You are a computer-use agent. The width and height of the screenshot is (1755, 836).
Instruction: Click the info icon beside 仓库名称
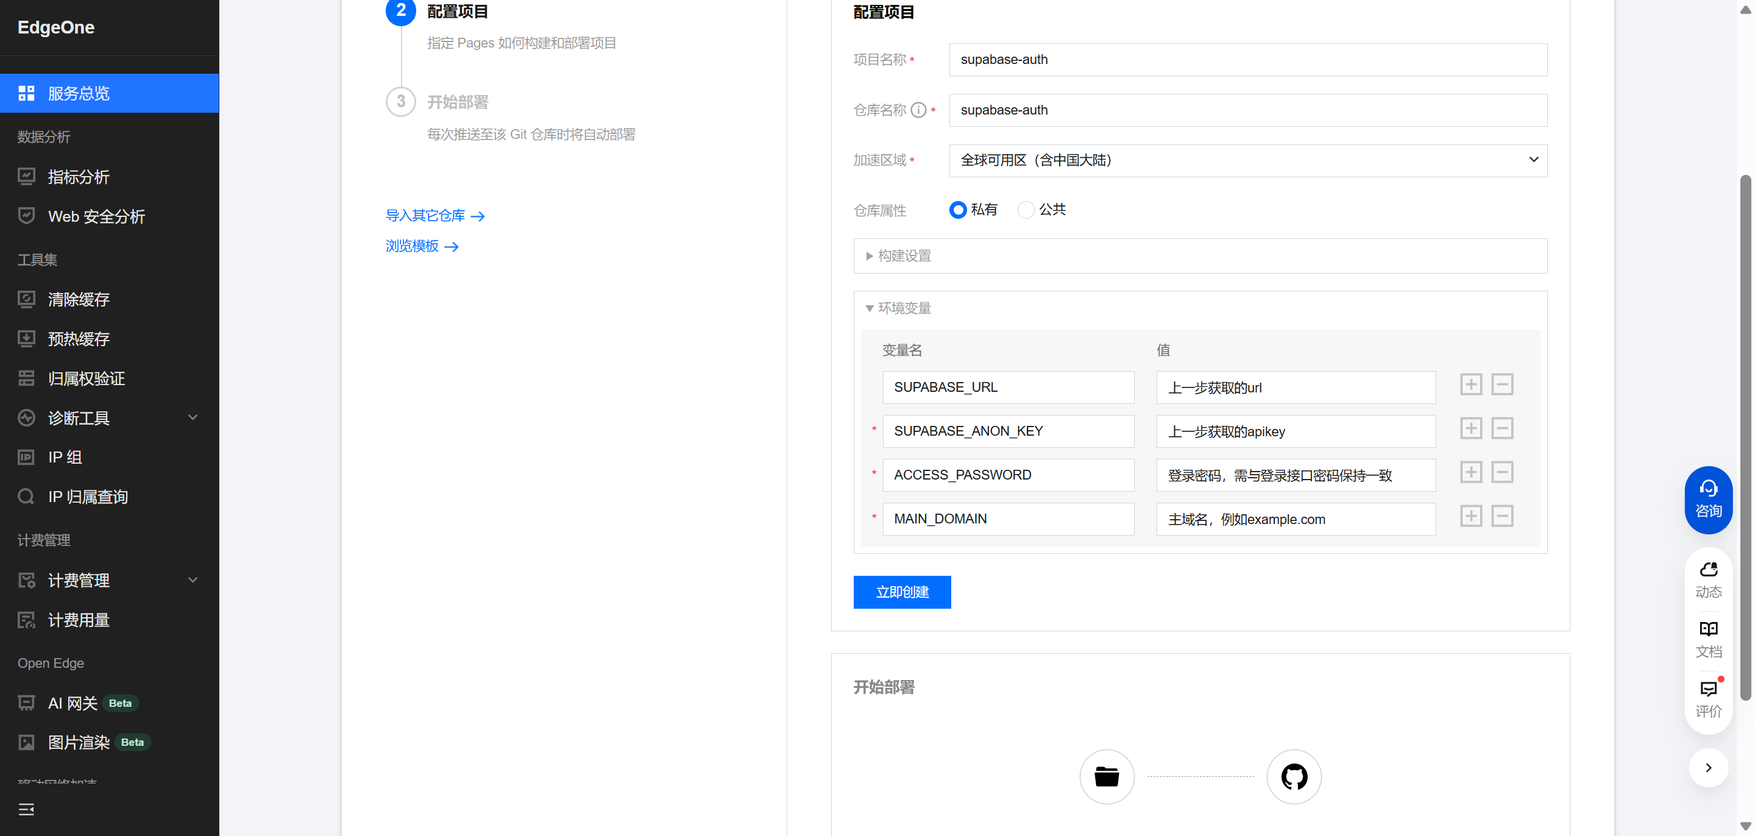point(918,110)
